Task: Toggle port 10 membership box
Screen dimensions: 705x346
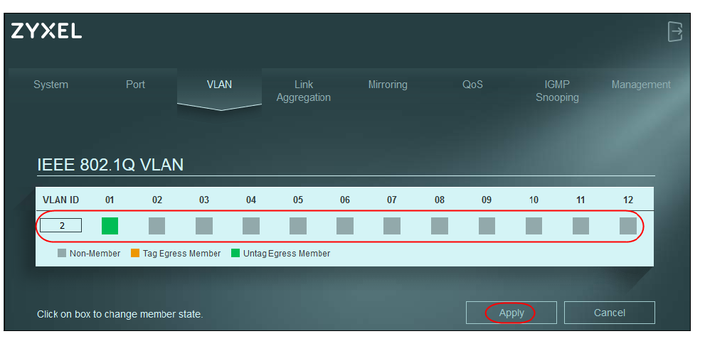Action: tap(534, 226)
